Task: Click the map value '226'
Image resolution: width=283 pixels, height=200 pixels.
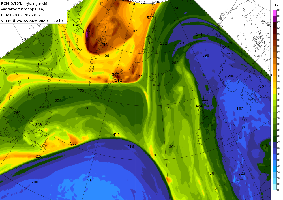Action: pos(39,156)
